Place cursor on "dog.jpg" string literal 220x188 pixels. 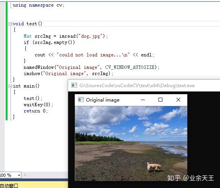pyautogui.click(x=91, y=36)
